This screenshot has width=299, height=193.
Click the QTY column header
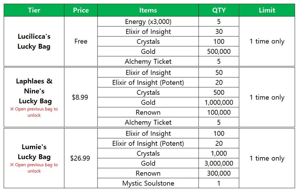pyautogui.click(x=219, y=10)
